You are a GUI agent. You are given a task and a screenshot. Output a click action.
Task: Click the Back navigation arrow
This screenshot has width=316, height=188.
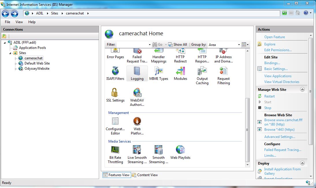tap(5, 14)
